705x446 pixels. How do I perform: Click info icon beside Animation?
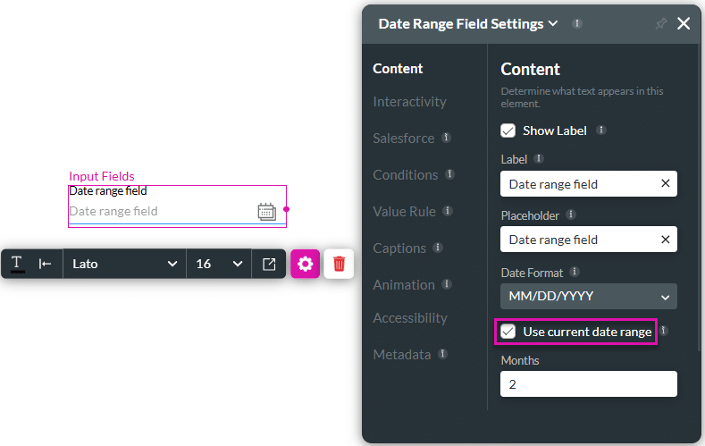447,283
